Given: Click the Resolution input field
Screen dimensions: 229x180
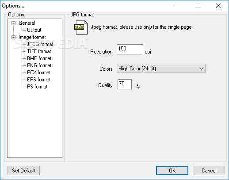Looking at the screenshot, I should coord(130,49).
